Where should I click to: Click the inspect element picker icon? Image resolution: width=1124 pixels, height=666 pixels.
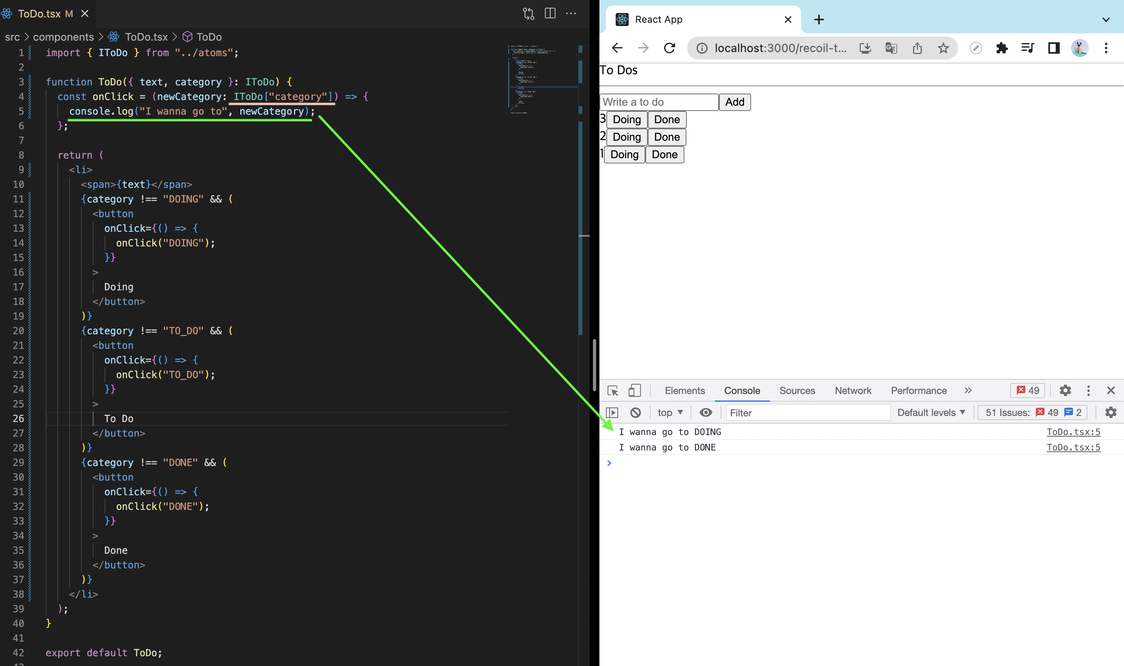[612, 390]
